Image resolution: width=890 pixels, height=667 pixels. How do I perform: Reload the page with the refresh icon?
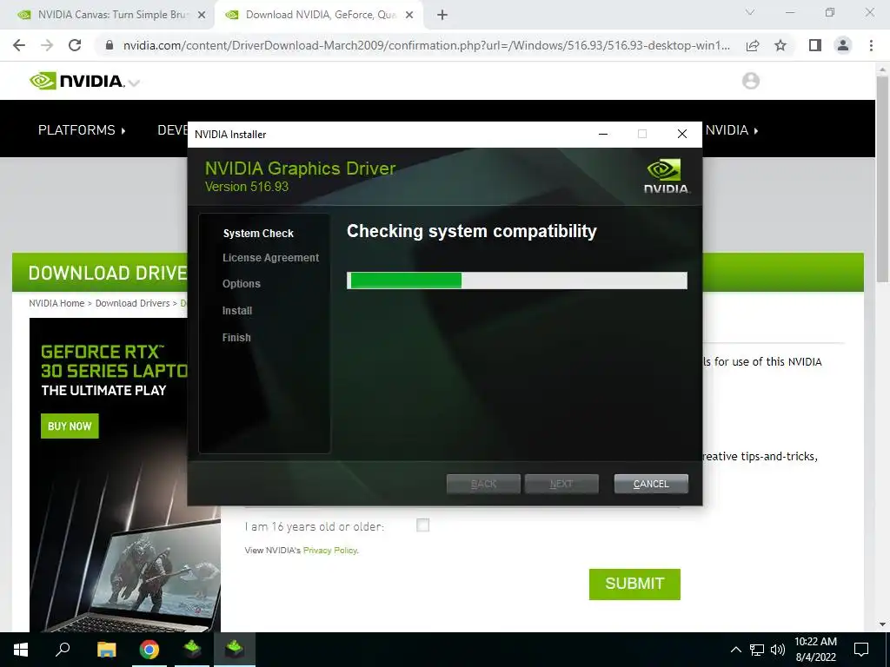click(x=75, y=45)
